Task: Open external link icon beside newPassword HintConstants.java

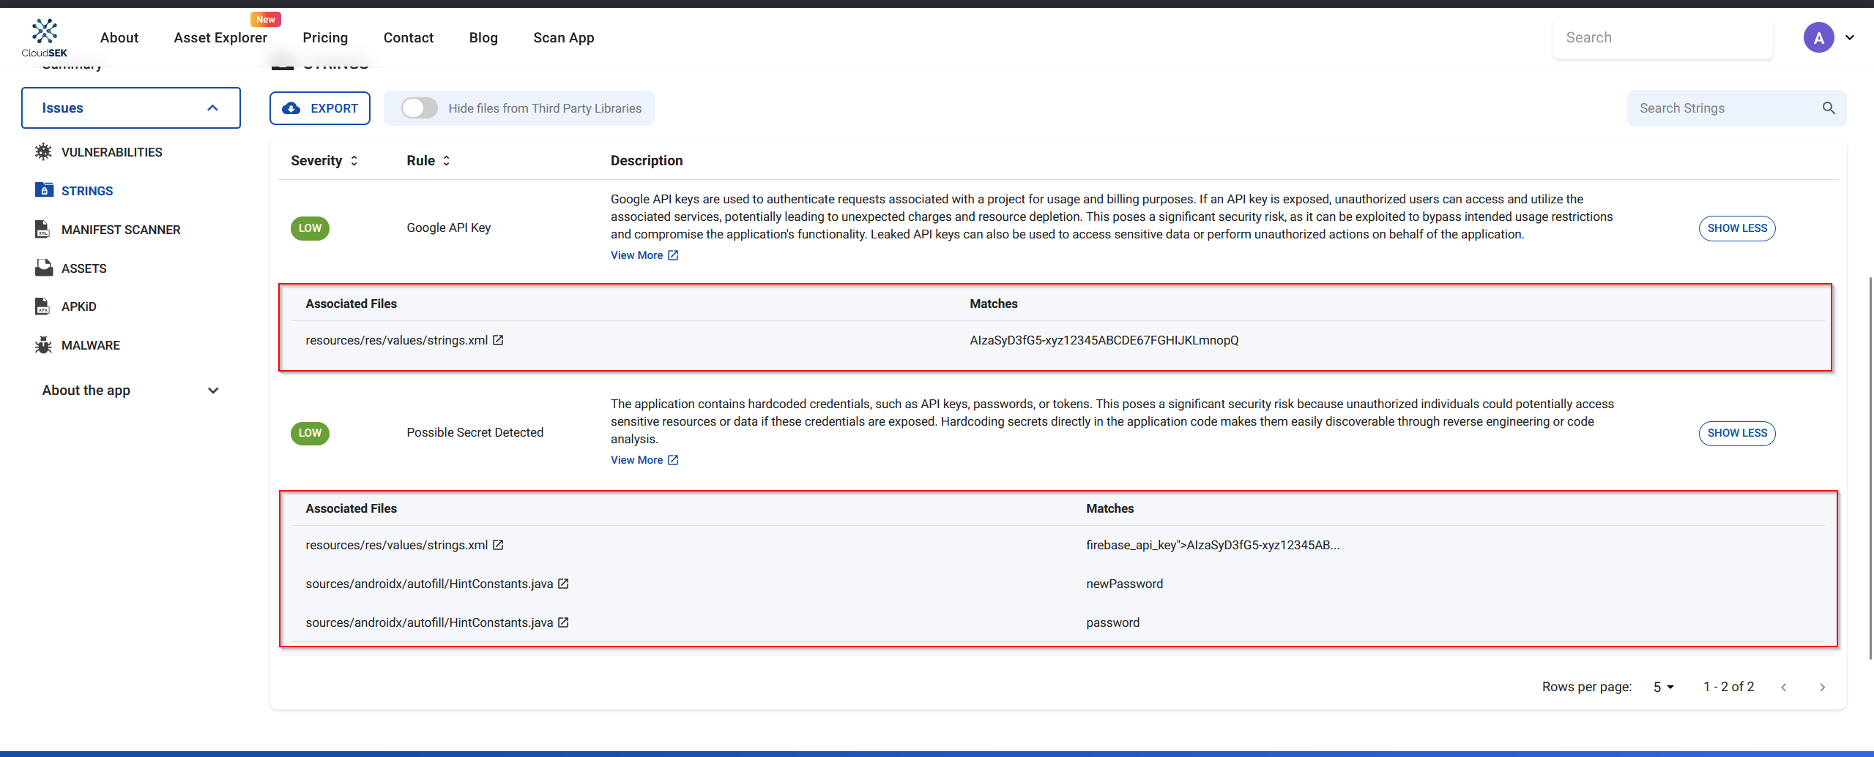Action: point(563,584)
